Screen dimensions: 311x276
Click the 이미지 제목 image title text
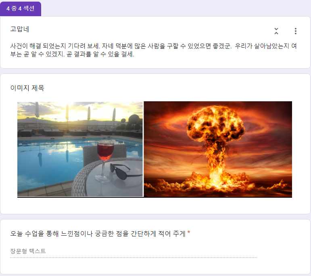click(27, 88)
